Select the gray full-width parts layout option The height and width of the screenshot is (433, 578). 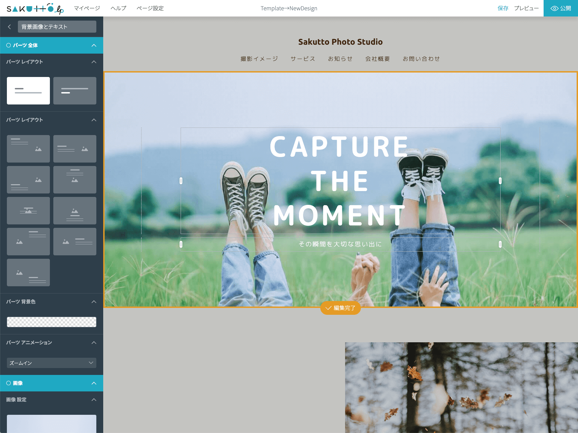tap(75, 90)
